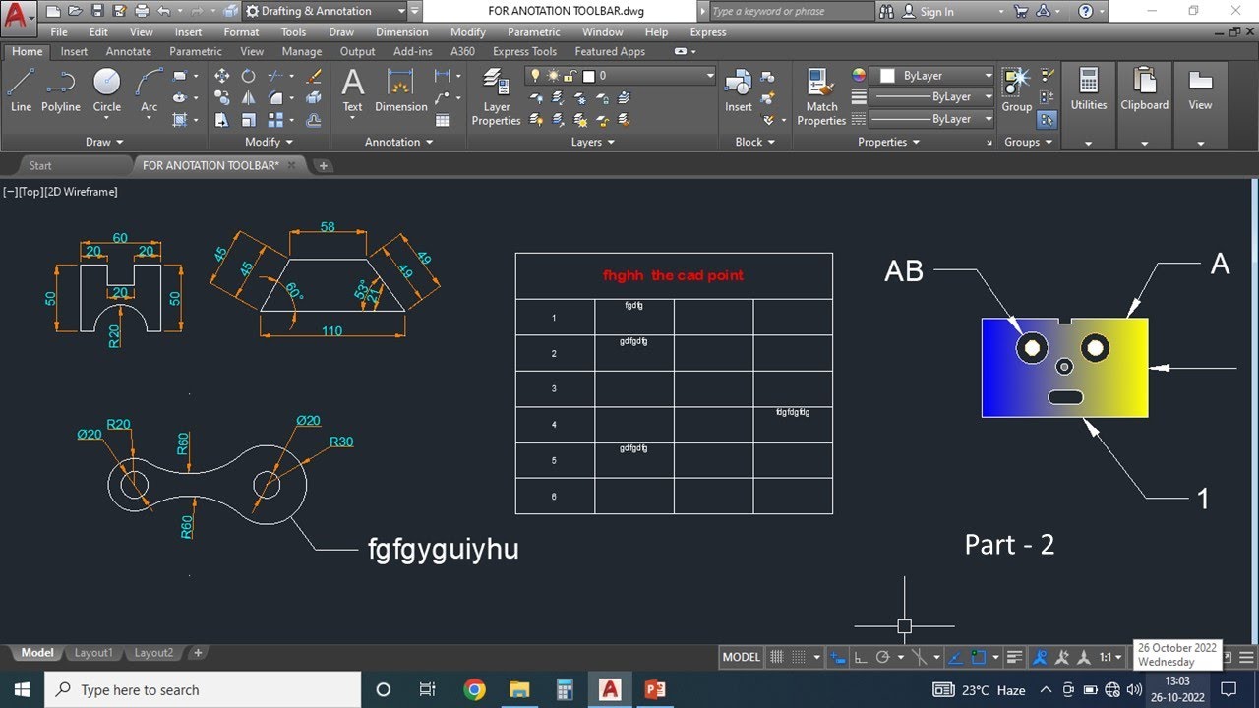Open the lineweight ByLayer dropdown

932,96
